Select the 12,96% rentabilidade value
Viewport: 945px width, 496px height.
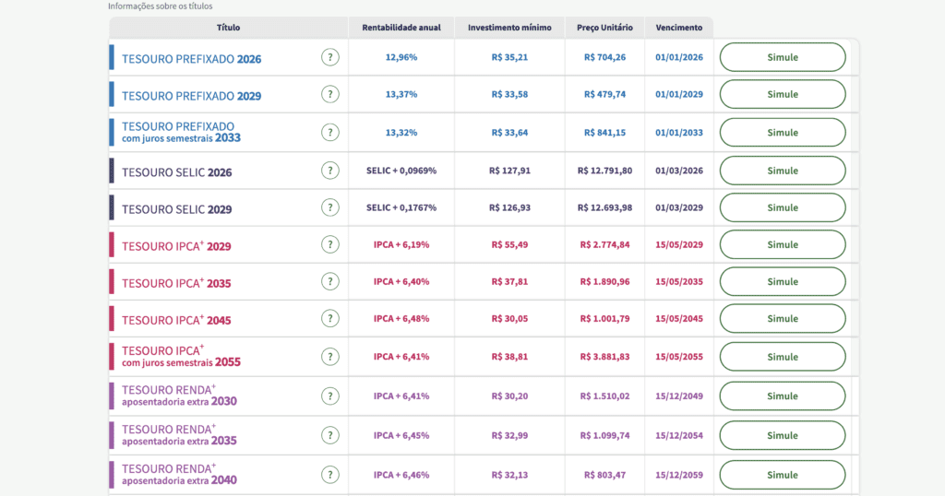click(x=401, y=57)
